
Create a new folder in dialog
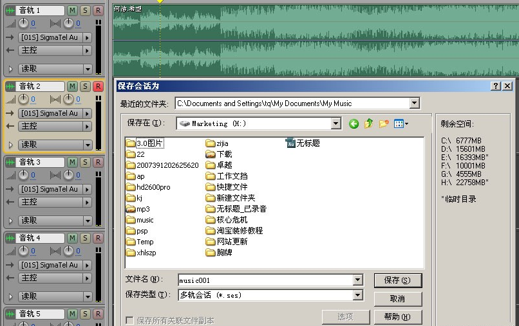click(384, 123)
